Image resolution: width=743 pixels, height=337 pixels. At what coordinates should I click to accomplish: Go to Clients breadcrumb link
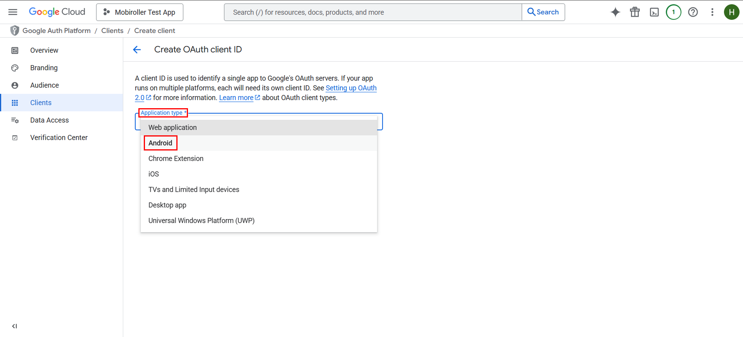112,31
